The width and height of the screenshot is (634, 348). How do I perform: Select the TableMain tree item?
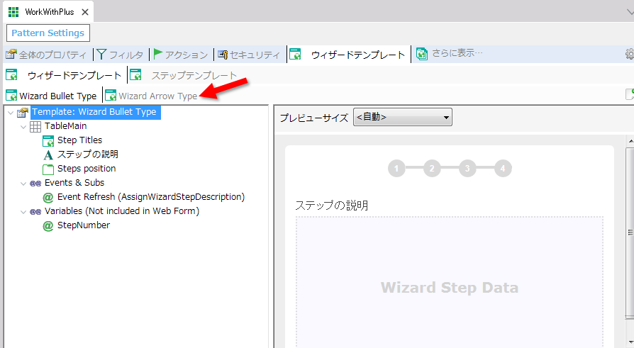(x=65, y=126)
